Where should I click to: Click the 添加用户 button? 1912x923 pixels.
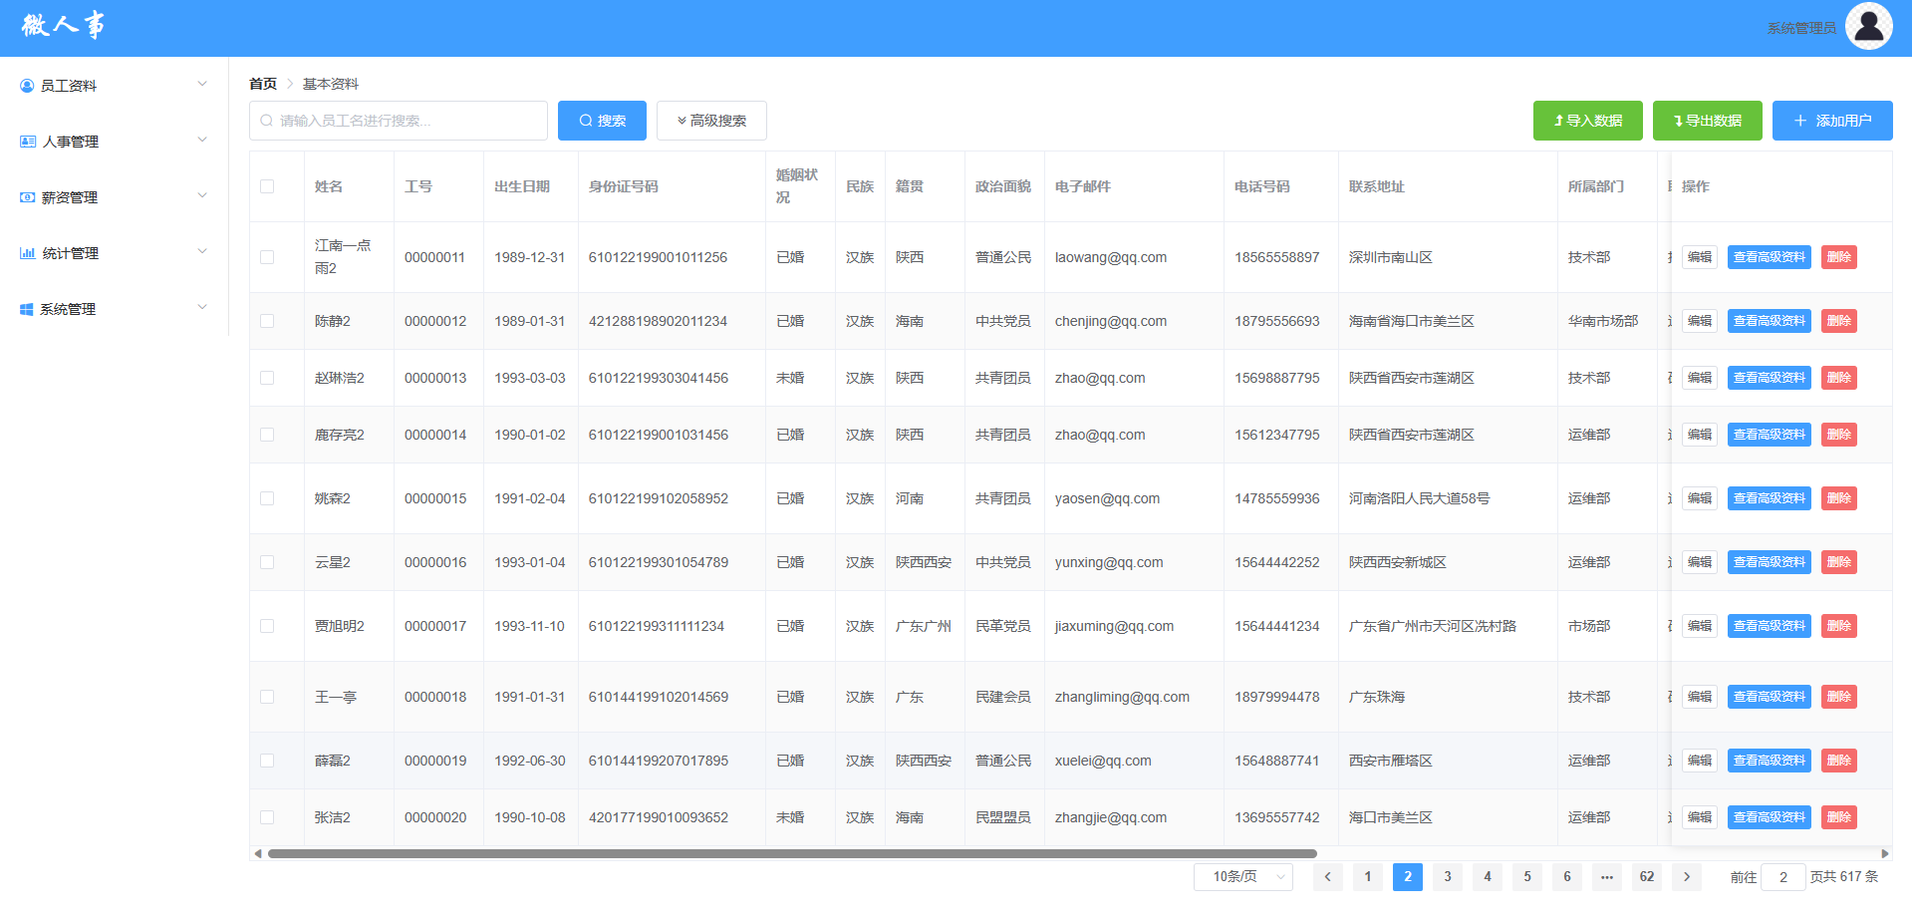(1832, 121)
